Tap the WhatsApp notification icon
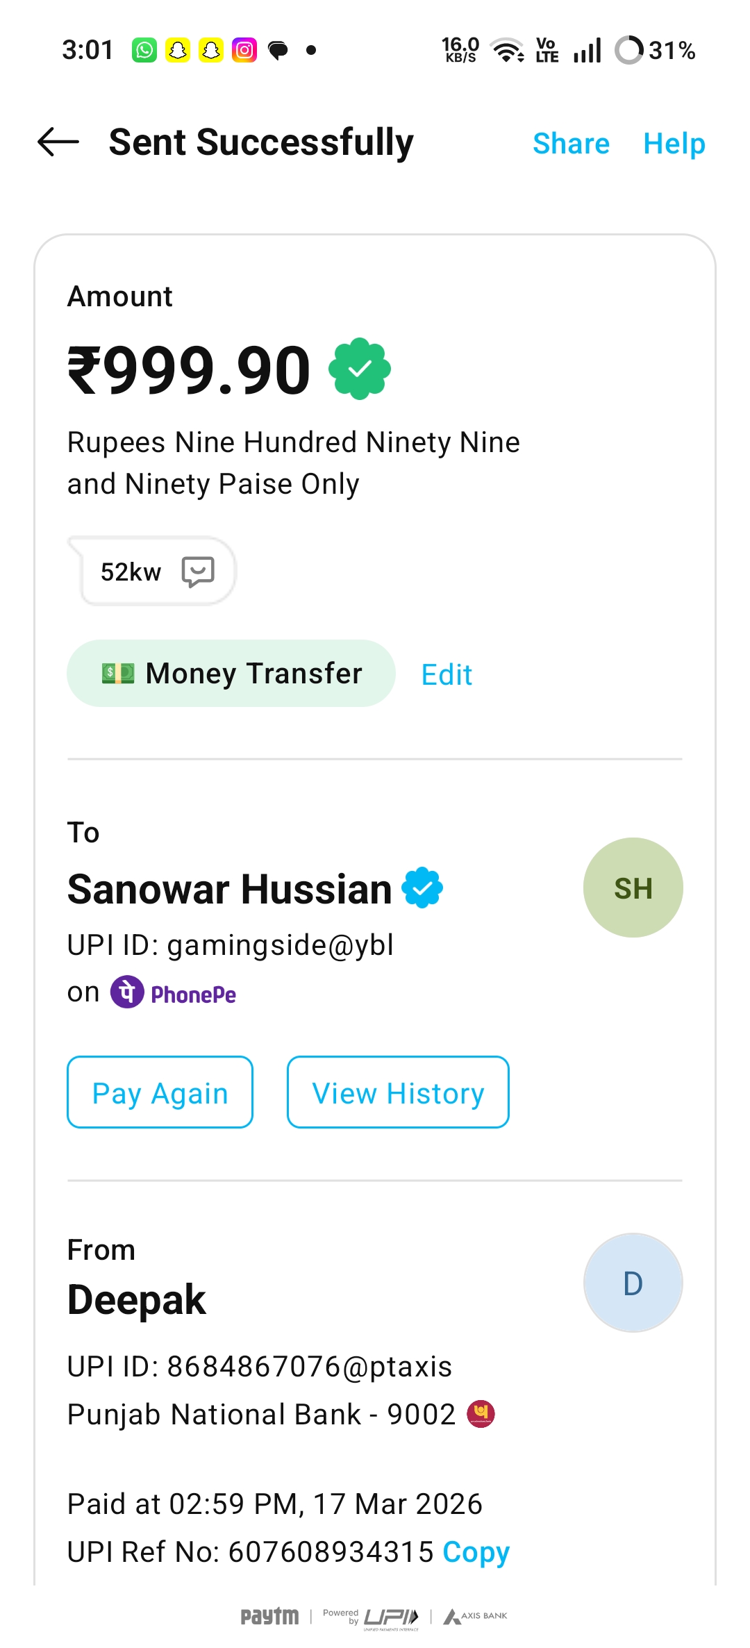Image resolution: width=750 pixels, height=1648 pixels. [144, 50]
